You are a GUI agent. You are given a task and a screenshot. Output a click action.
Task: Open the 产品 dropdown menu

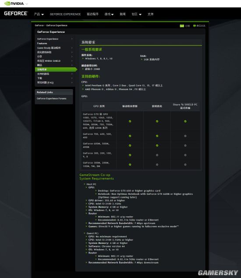[39, 14]
